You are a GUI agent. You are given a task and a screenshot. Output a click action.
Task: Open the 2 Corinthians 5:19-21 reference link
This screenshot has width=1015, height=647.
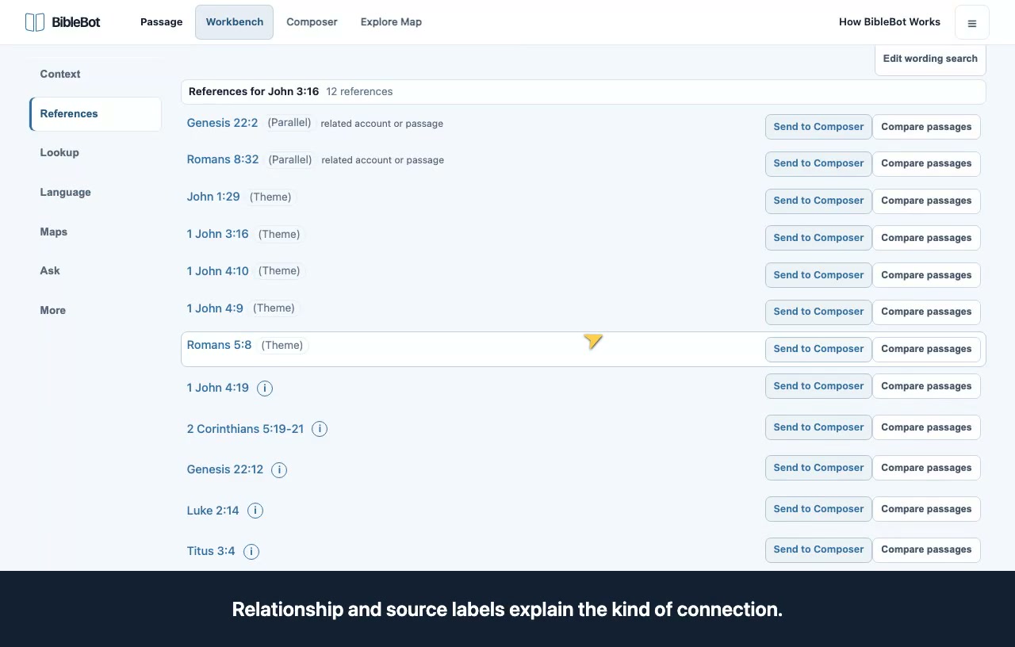[x=245, y=429]
